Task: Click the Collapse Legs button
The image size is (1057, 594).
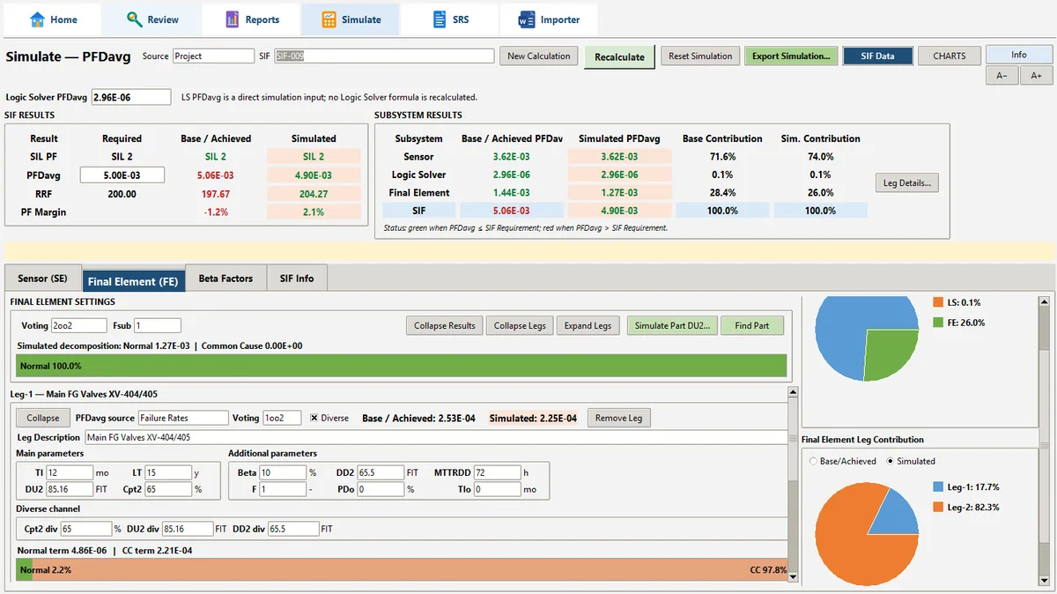Action: (520, 325)
